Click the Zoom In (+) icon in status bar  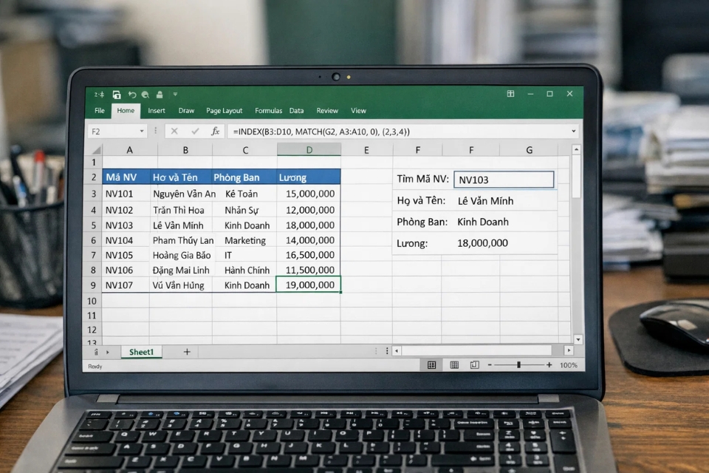pyautogui.click(x=549, y=364)
